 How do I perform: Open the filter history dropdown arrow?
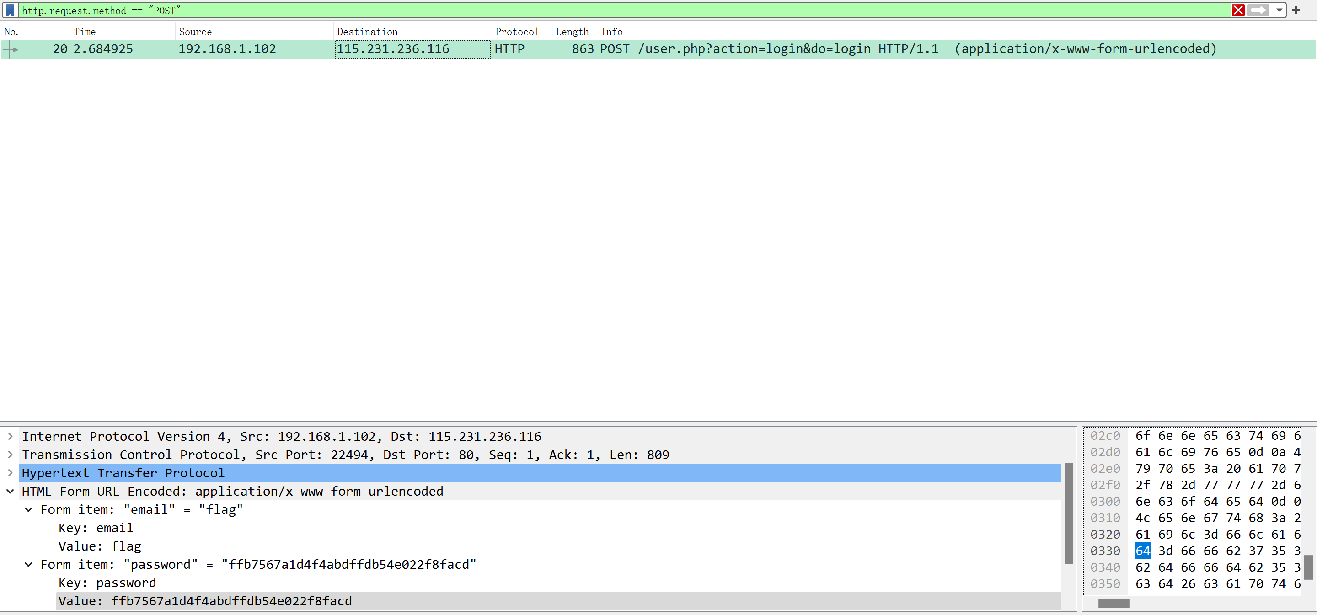click(1279, 10)
